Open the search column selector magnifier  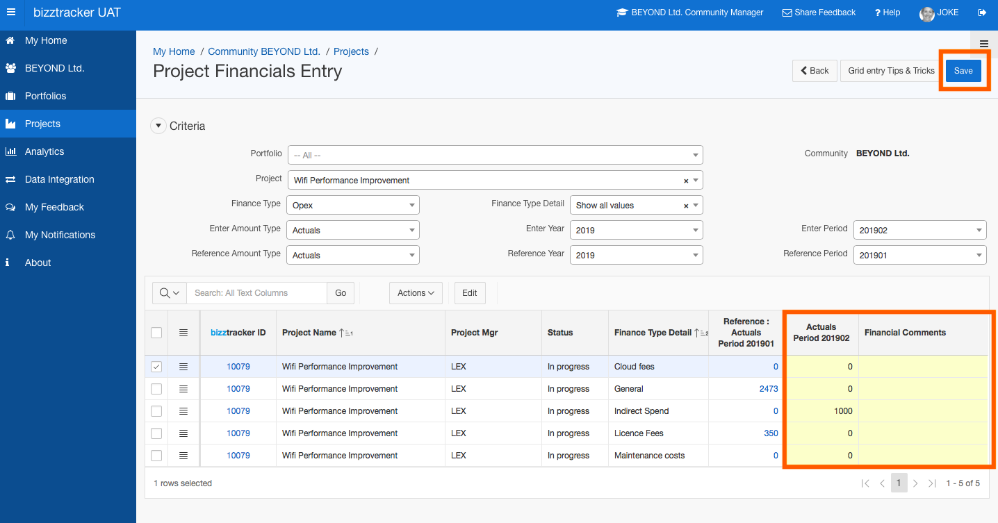(170, 293)
